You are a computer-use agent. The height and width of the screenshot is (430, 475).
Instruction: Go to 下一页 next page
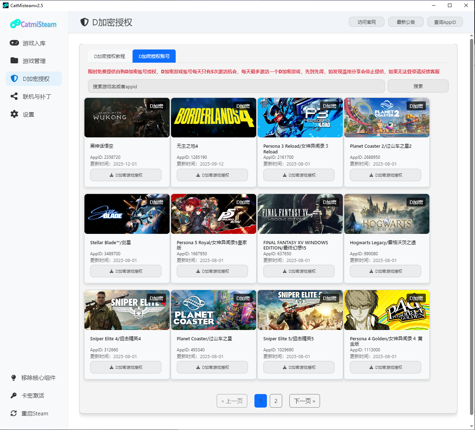point(305,401)
